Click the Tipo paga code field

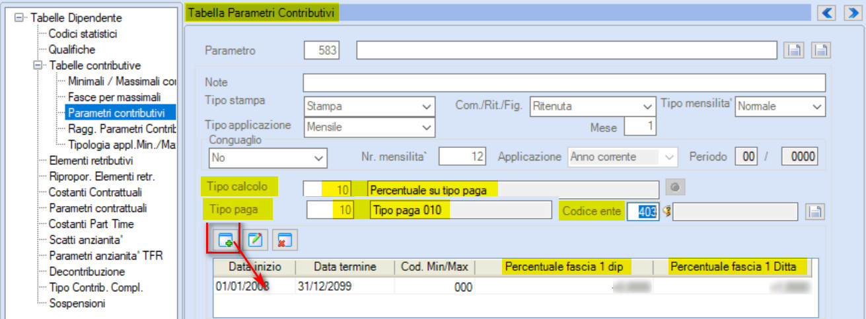point(332,211)
